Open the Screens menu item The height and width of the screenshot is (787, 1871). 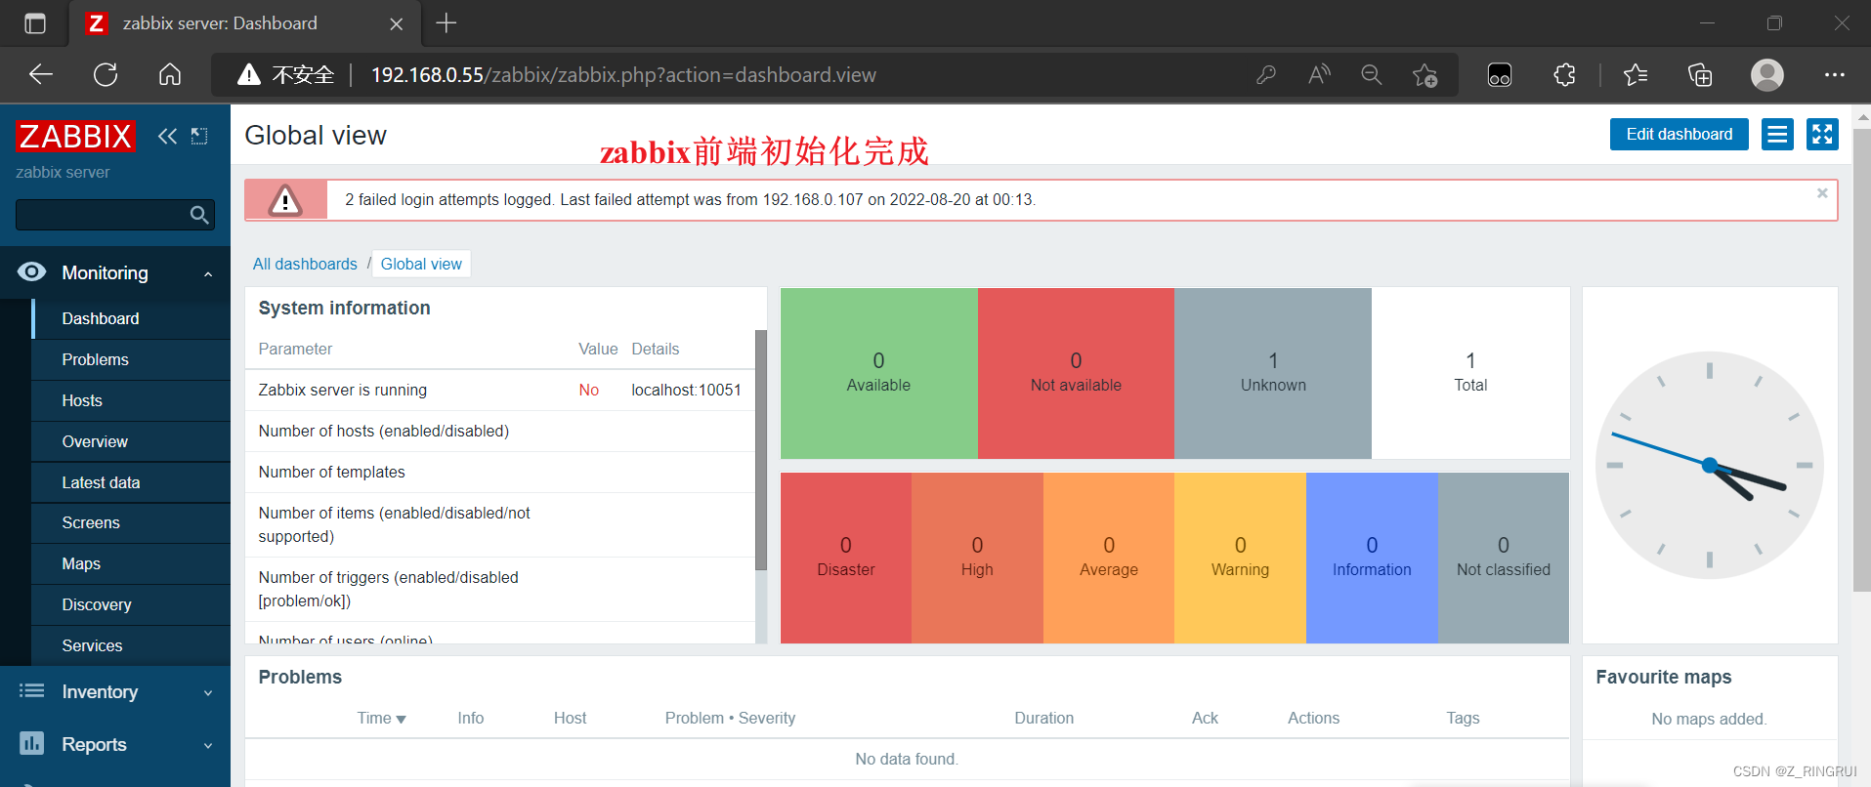click(x=131, y=522)
